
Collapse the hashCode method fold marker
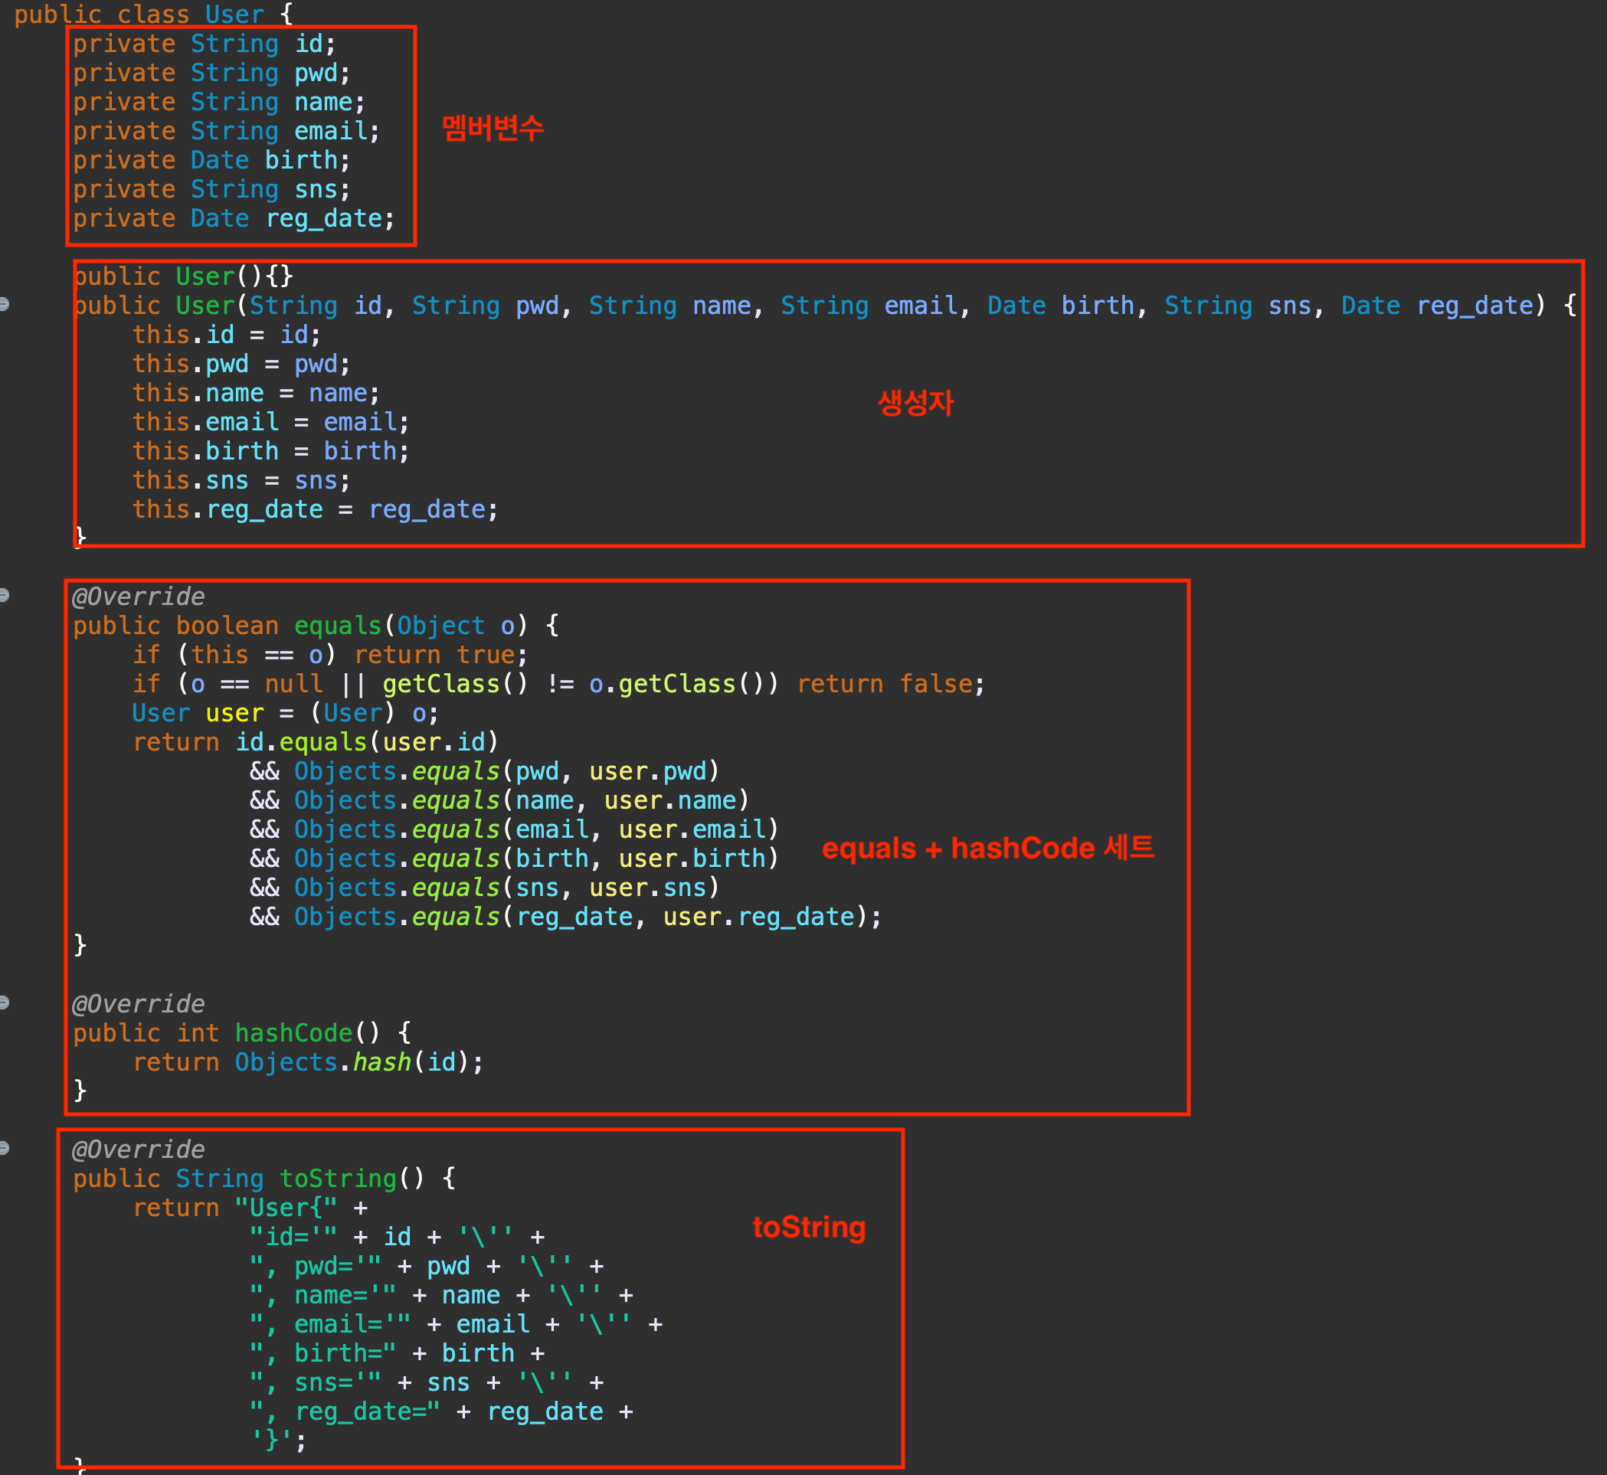[4, 1002]
